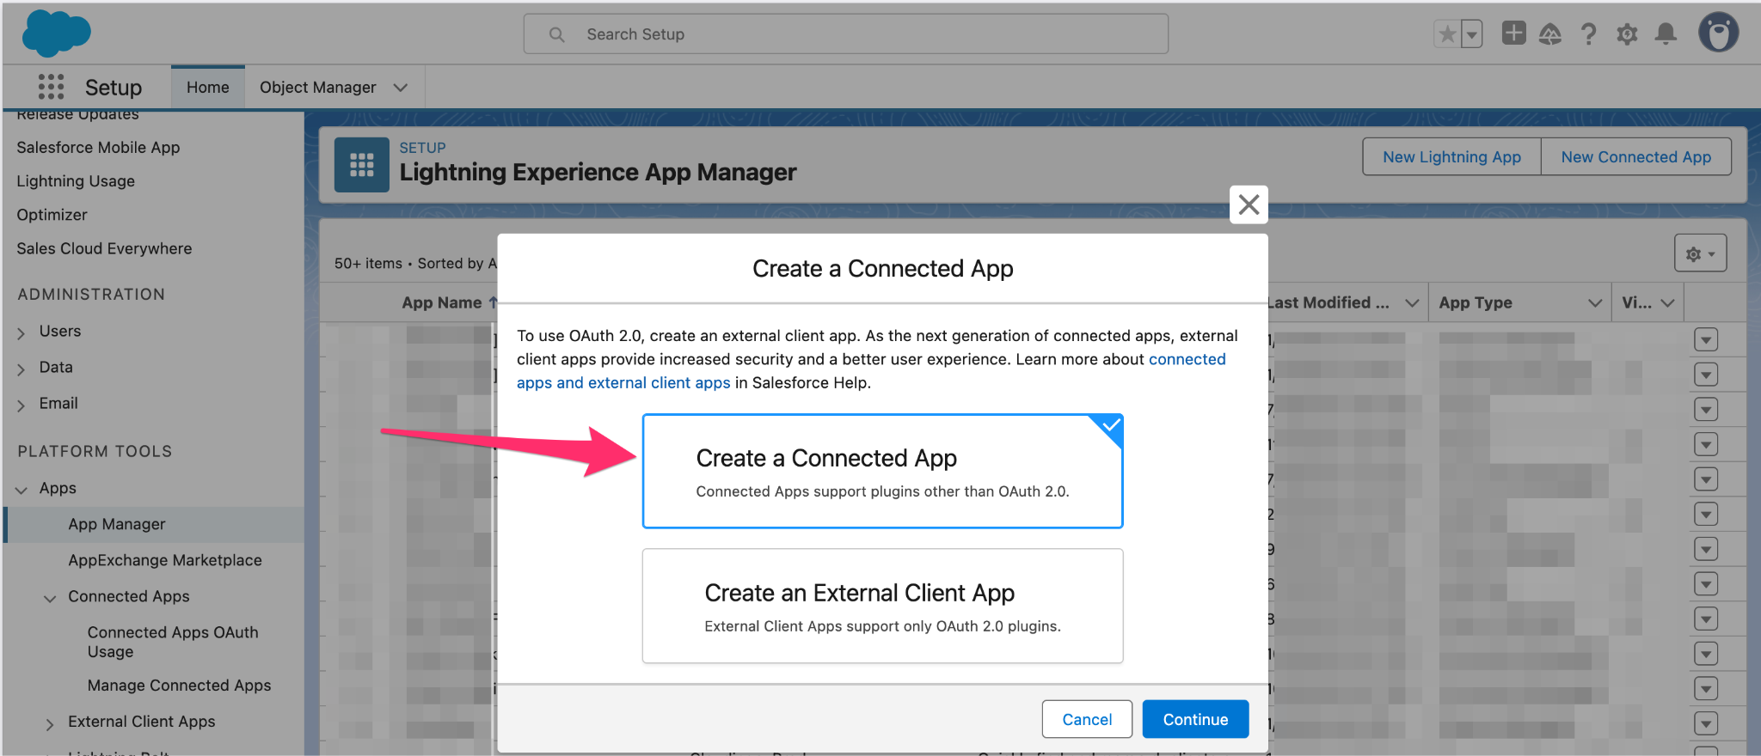Open the user avatar profile menu
Viewport: 1761px width, 756px height.
click(x=1718, y=34)
